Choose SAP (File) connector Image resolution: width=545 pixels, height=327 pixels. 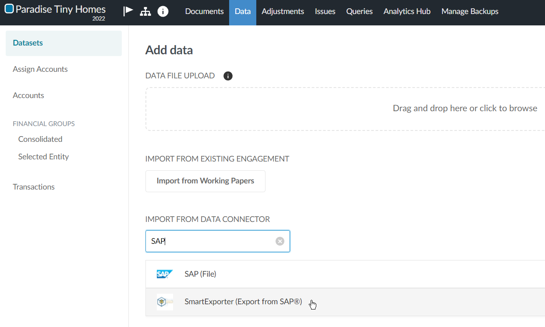point(200,274)
